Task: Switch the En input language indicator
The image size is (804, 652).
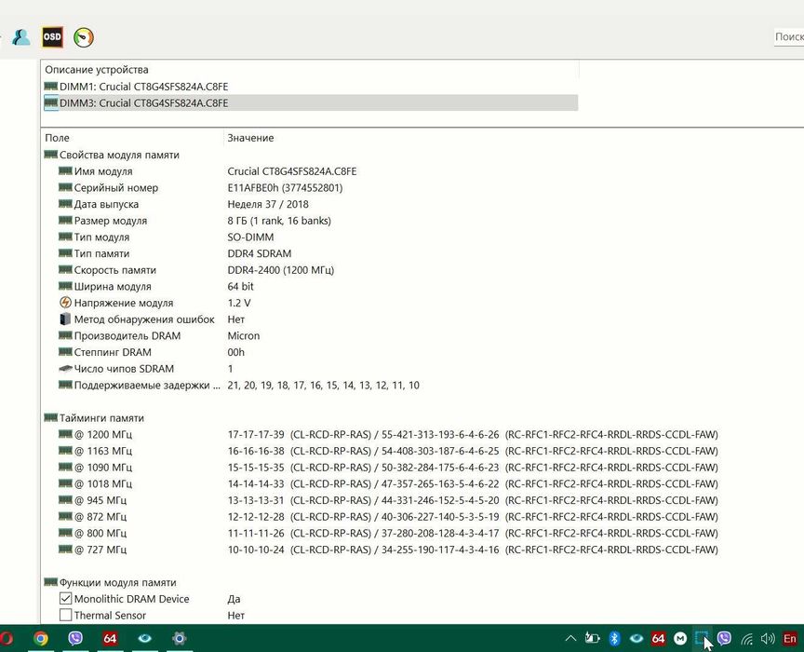Action: [790, 638]
